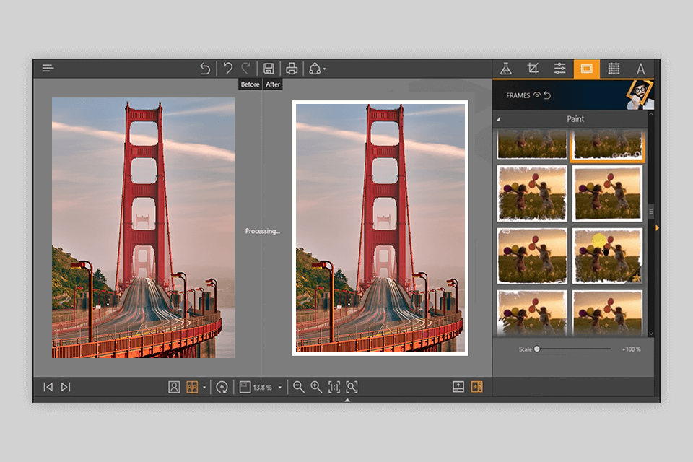Image resolution: width=693 pixels, height=462 pixels.
Task: Click the frames list scroll up arrow
Action: 651,115
